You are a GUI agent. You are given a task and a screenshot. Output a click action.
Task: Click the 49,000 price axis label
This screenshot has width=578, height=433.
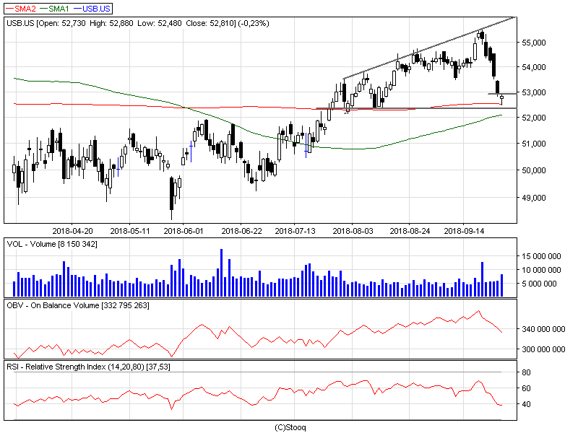tap(534, 198)
